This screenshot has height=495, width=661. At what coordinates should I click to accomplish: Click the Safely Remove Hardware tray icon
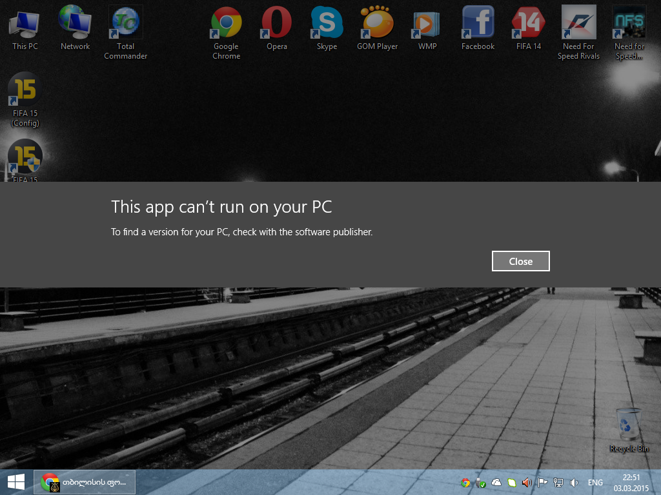point(480,482)
